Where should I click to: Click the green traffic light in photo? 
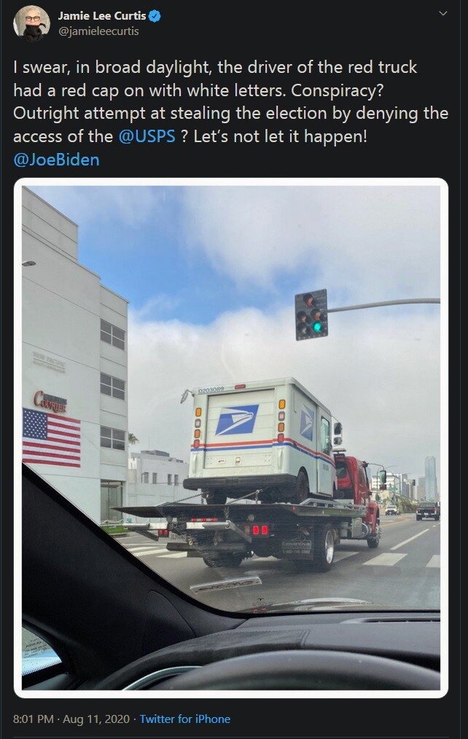[x=318, y=327]
